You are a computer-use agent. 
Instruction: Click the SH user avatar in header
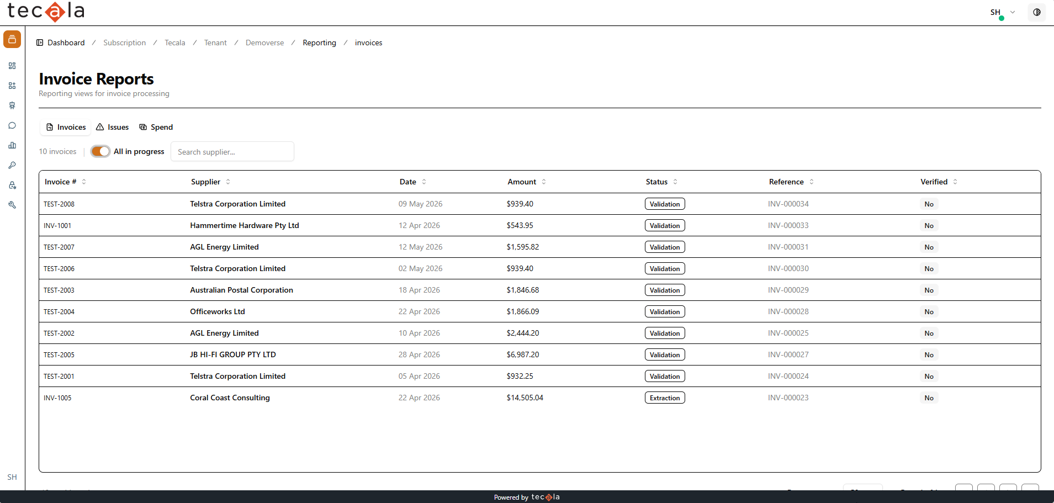coord(995,12)
